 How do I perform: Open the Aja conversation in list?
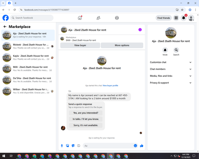tap(28, 35)
